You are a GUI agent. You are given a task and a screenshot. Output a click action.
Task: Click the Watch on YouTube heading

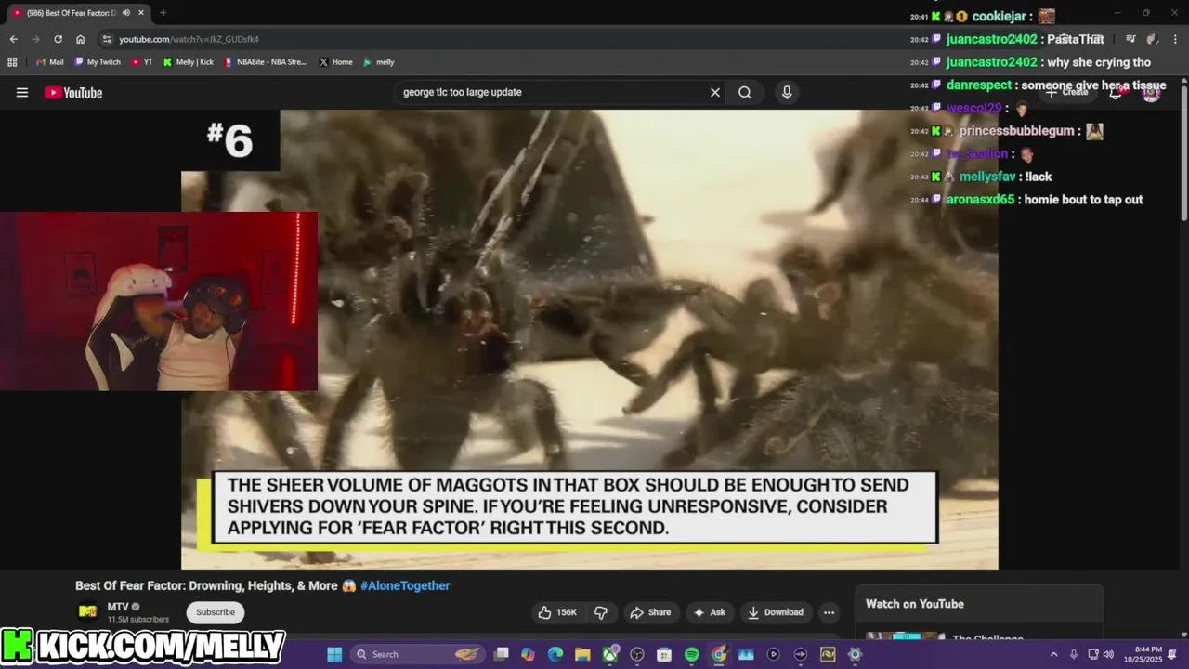click(x=915, y=604)
